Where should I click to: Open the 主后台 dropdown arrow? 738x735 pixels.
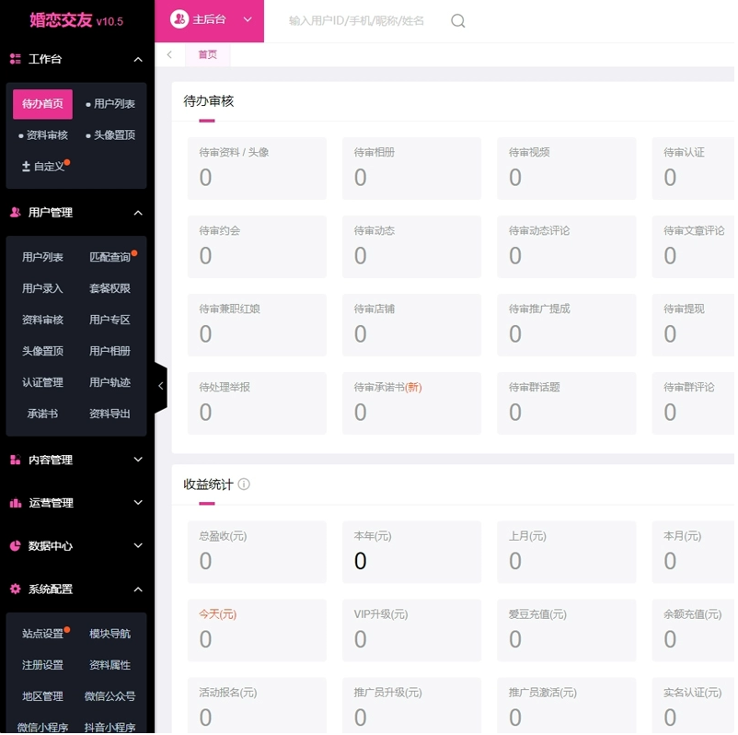click(x=248, y=19)
